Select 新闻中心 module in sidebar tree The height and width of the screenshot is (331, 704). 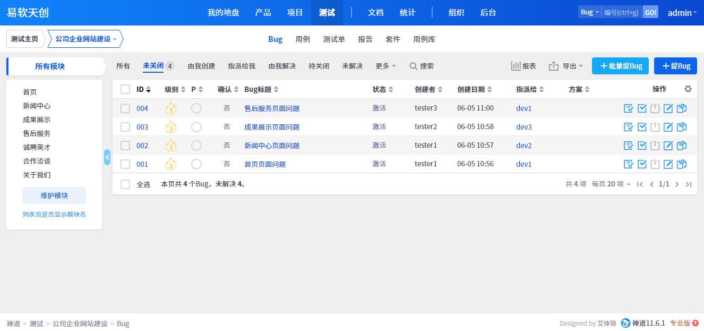coord(37,106)
